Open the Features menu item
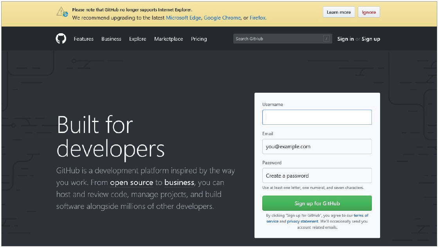 84,39
